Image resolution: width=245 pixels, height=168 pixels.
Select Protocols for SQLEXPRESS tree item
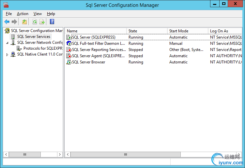(43, 48)
